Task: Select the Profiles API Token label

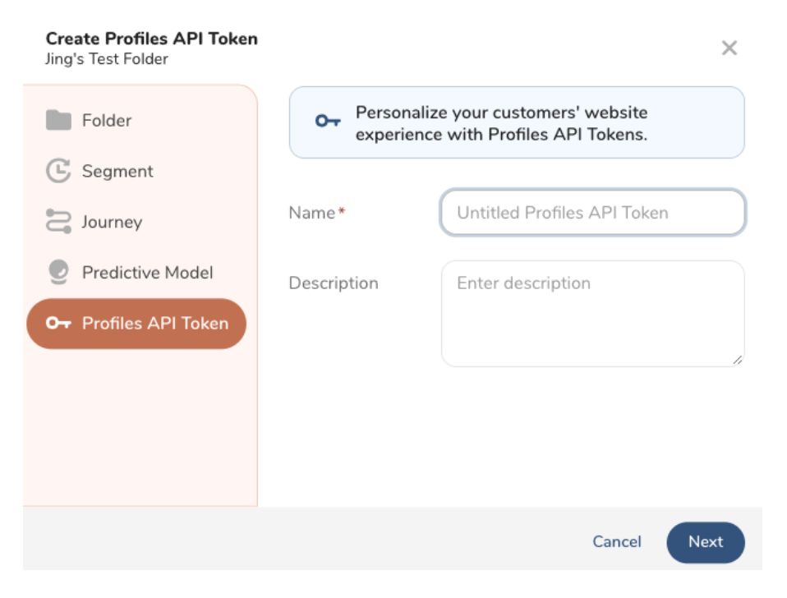Action: [155, 324]
